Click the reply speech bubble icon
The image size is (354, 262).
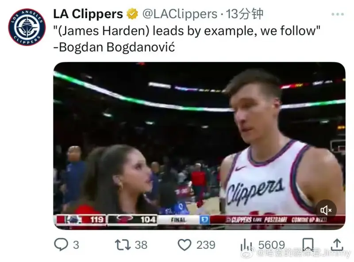pyautogui.click(x=61, y=245)
